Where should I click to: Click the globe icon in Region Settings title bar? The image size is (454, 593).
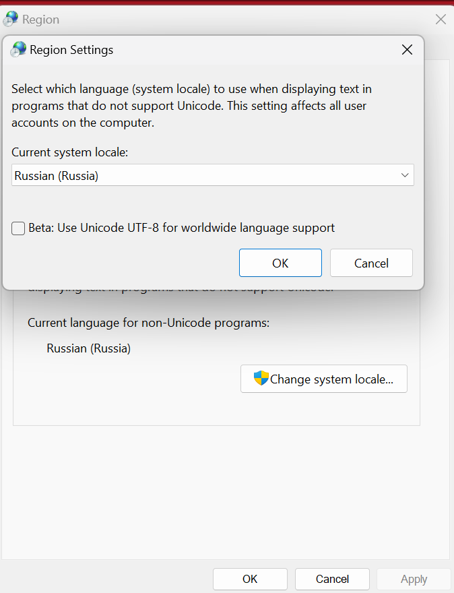19,49
